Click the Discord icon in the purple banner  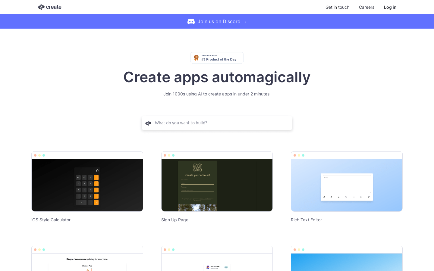[x=191, y=21]
